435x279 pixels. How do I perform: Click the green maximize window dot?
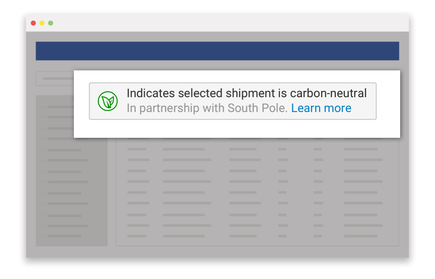[51, 23]
